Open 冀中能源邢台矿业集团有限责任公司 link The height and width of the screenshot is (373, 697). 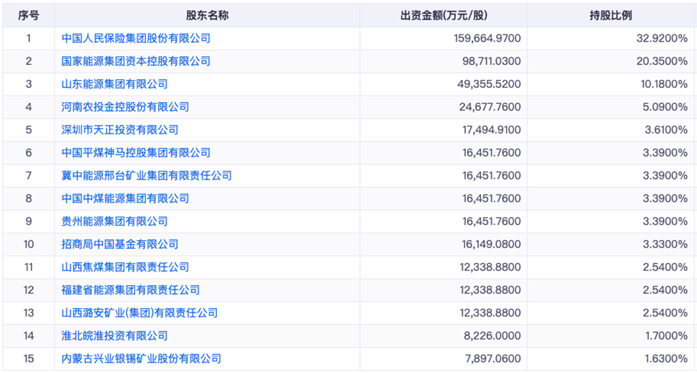147,175
